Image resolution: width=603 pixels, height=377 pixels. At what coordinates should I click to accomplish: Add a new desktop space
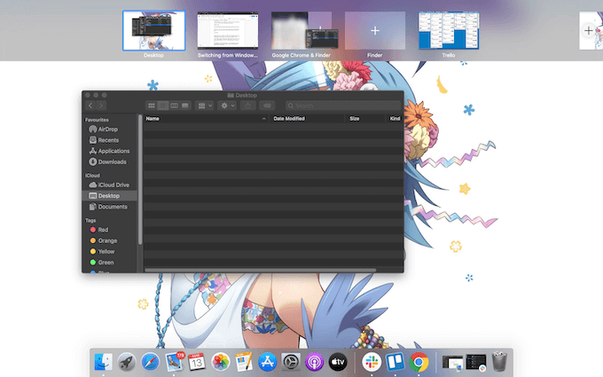589,31
